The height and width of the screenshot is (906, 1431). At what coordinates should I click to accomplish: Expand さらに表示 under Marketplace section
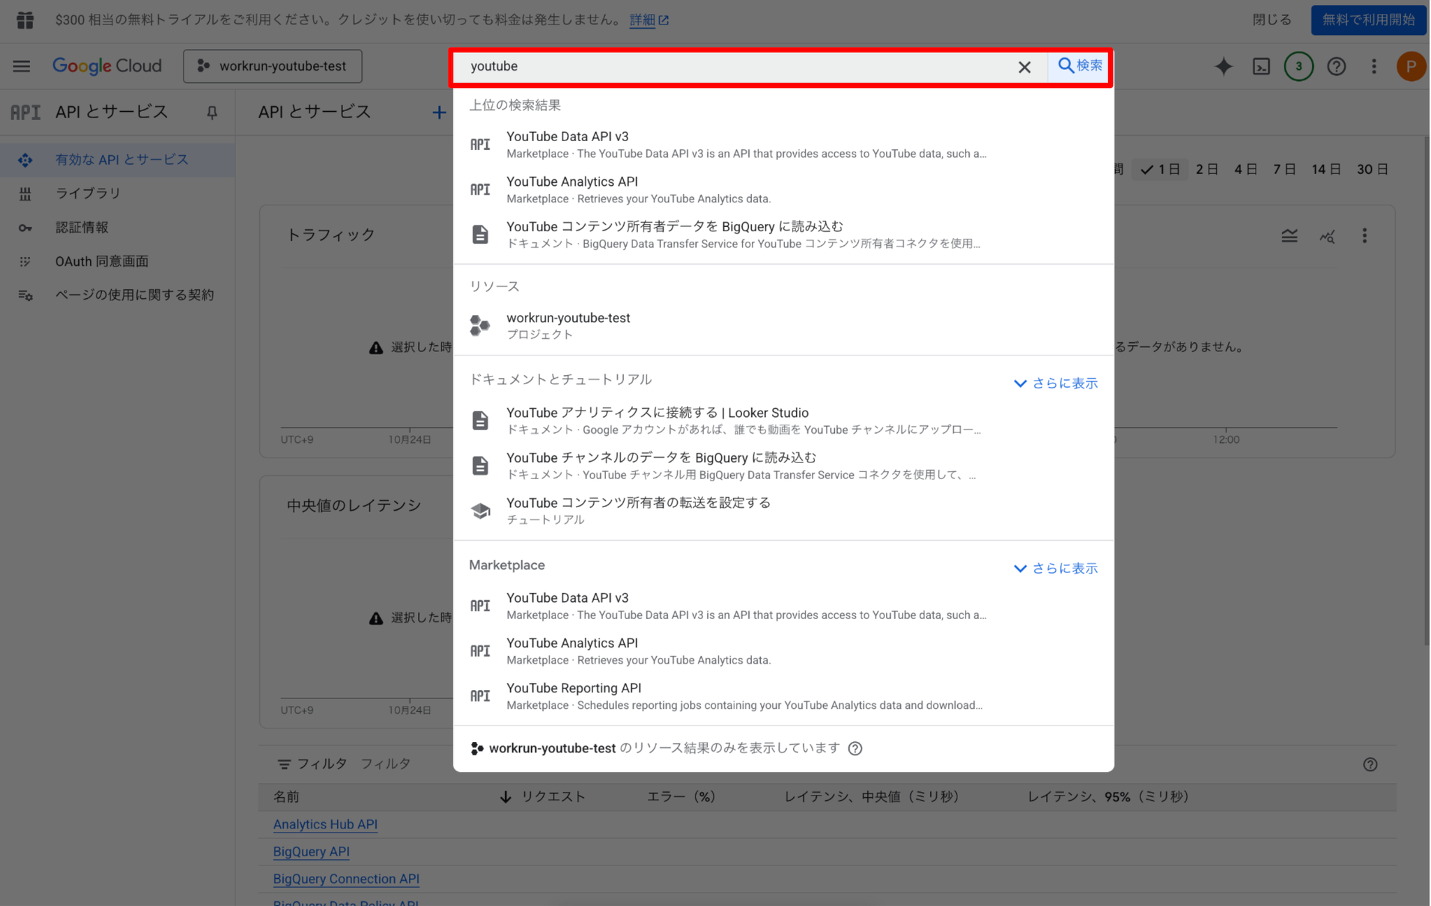(x=1056, y=568)
